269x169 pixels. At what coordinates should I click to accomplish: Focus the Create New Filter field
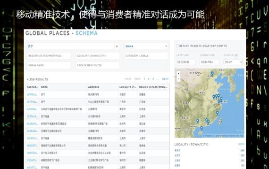pyautogui.click(x=97, y=65)
